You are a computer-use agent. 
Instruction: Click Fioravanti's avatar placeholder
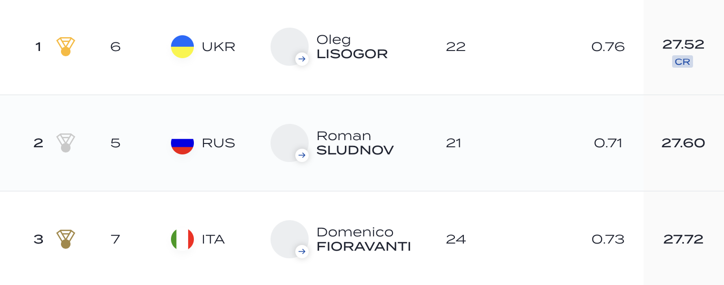[x=290, y=239]
